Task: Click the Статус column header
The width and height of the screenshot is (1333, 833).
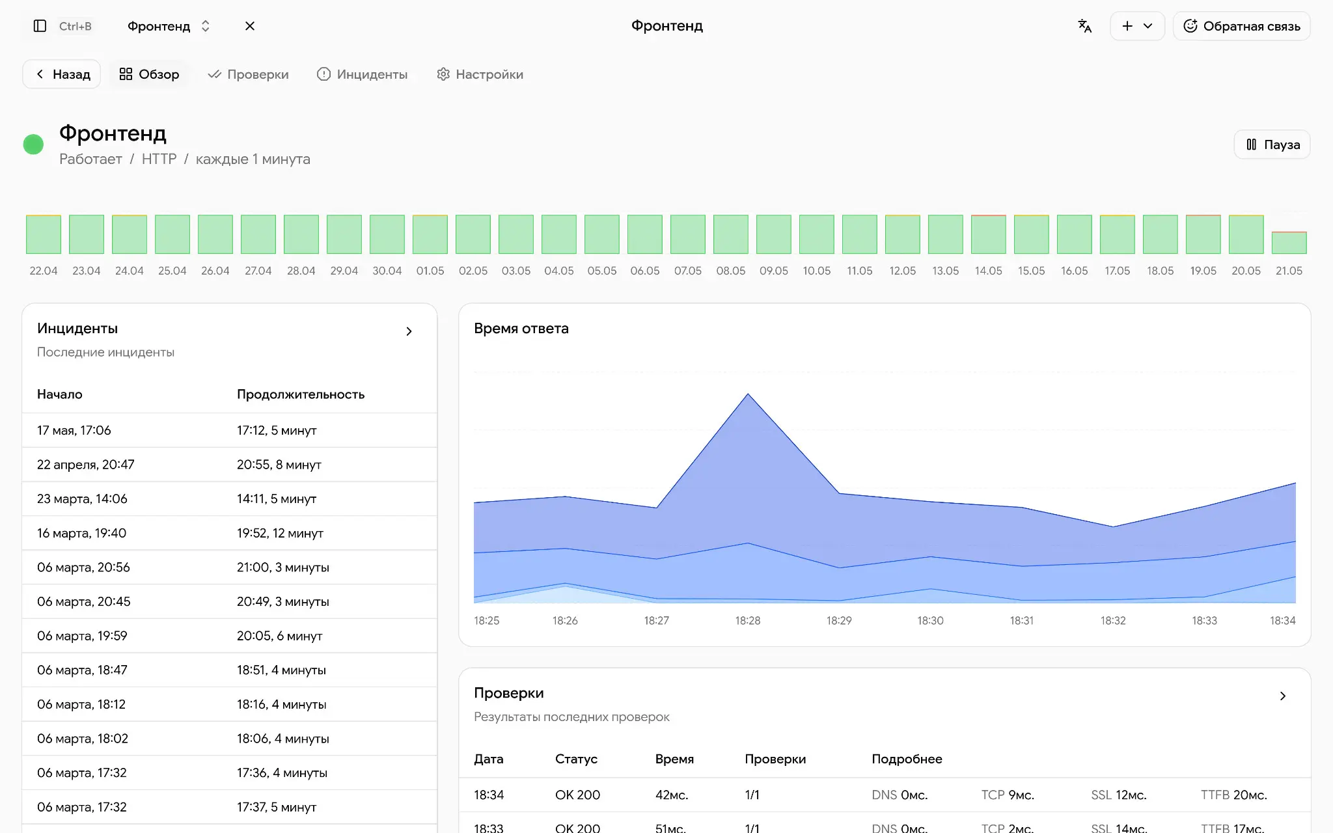Action: pyautogui.click(x=576, y=759)
